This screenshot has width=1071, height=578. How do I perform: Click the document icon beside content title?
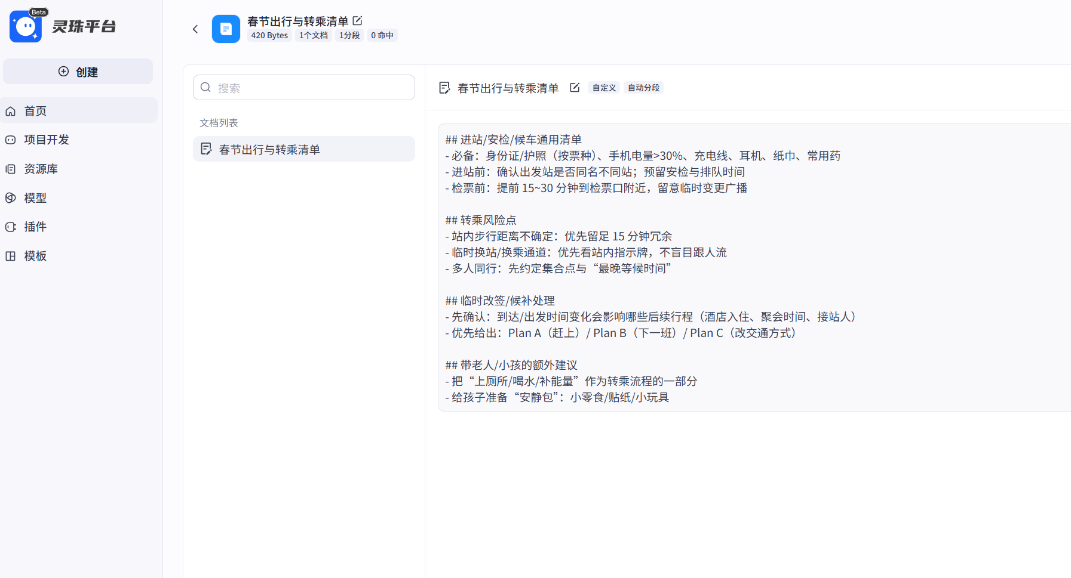tap(444, 88)
